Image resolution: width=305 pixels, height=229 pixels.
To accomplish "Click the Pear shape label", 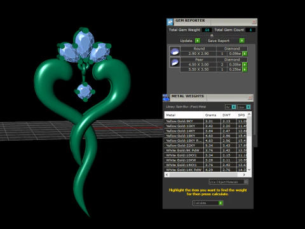I will coord(199,60).
